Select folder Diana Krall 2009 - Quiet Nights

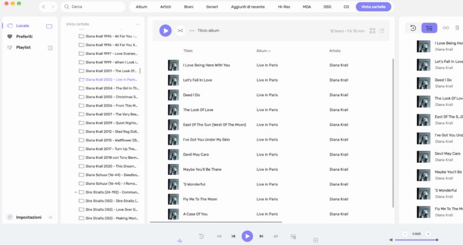click(108, 123)
